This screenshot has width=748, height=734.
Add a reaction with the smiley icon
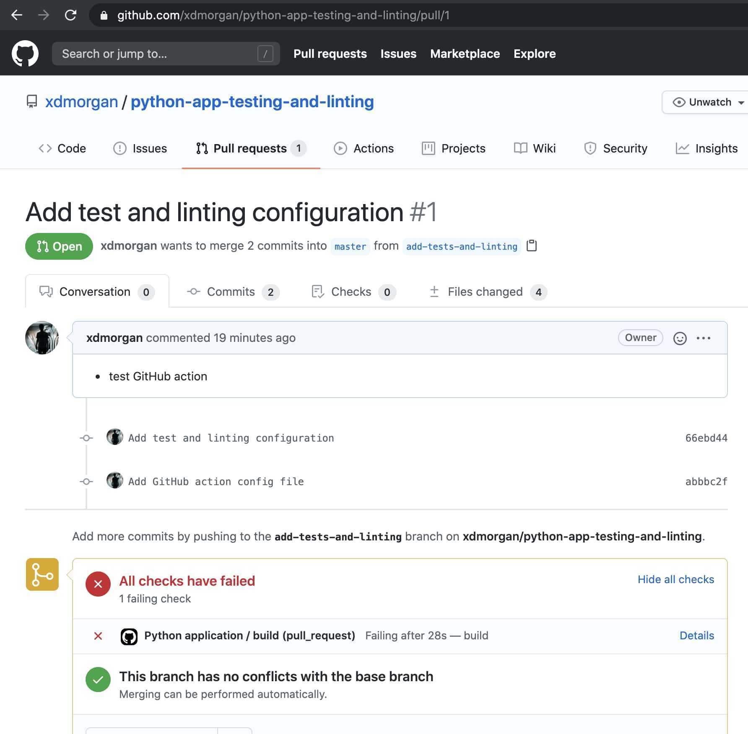pyautogui.click(x=680, y=338)
